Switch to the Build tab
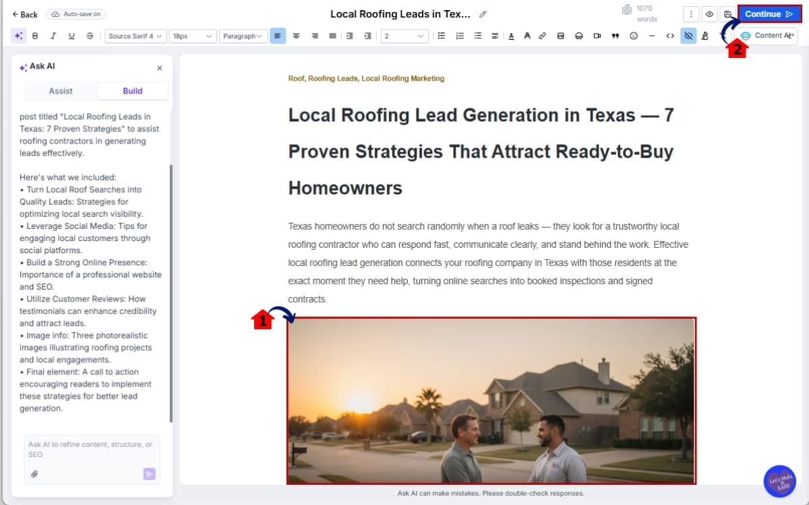This screenshot has width=809, height=505. 133,91
